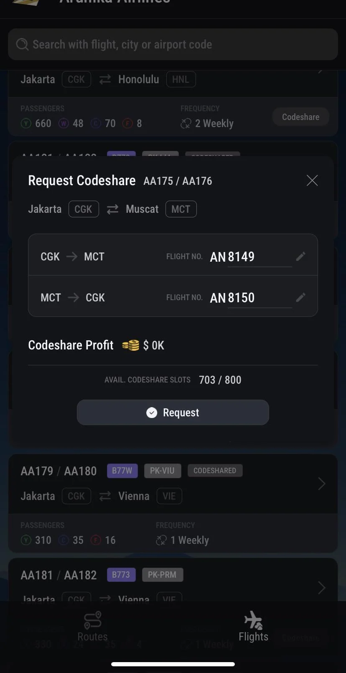The height and width of the screenshot is (673, 346).
Task: Edit the AN 8150 flight number pencil
Action: pyautogui.click(x=300, y=297)
